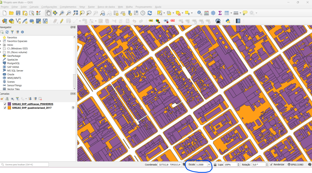The height and width of the screenshot is (173, 312).
Task: Open the data source manager icon
Action: [5, 21]
